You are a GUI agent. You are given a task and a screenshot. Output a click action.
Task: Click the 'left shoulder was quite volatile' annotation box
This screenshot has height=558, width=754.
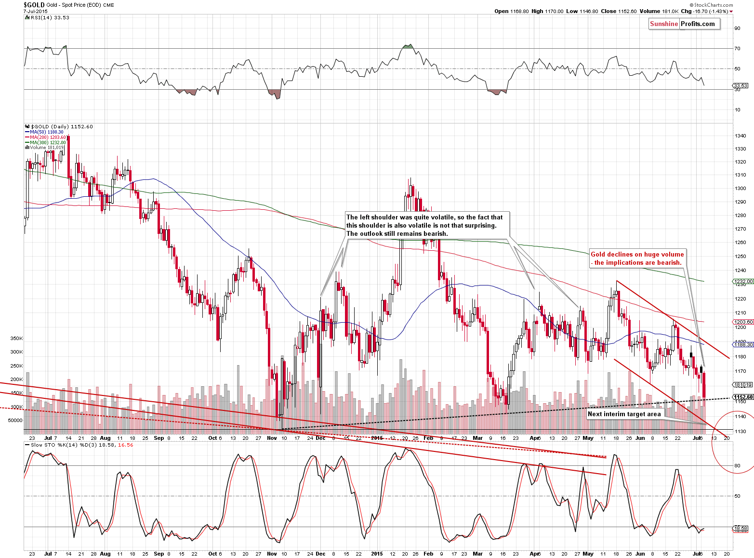pos(426,225)
